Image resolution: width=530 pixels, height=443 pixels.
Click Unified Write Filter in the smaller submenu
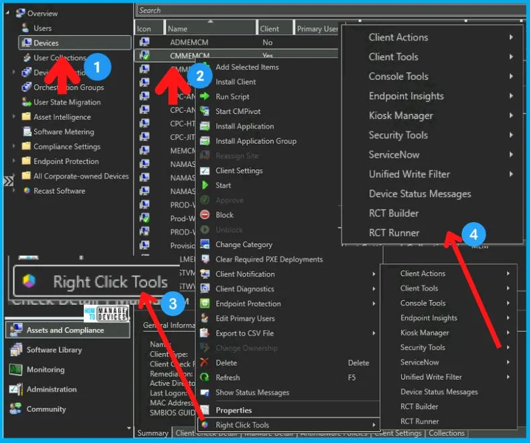point(431,377)
